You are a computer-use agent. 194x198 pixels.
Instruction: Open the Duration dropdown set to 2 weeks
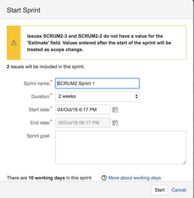coord(97,96)
